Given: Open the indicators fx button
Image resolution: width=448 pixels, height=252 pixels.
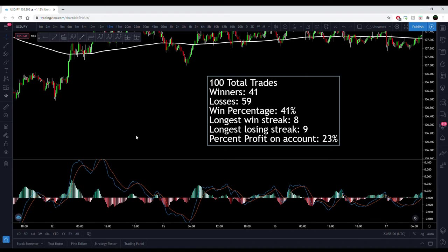Looking at the screenshot, I should click(294, 27).
